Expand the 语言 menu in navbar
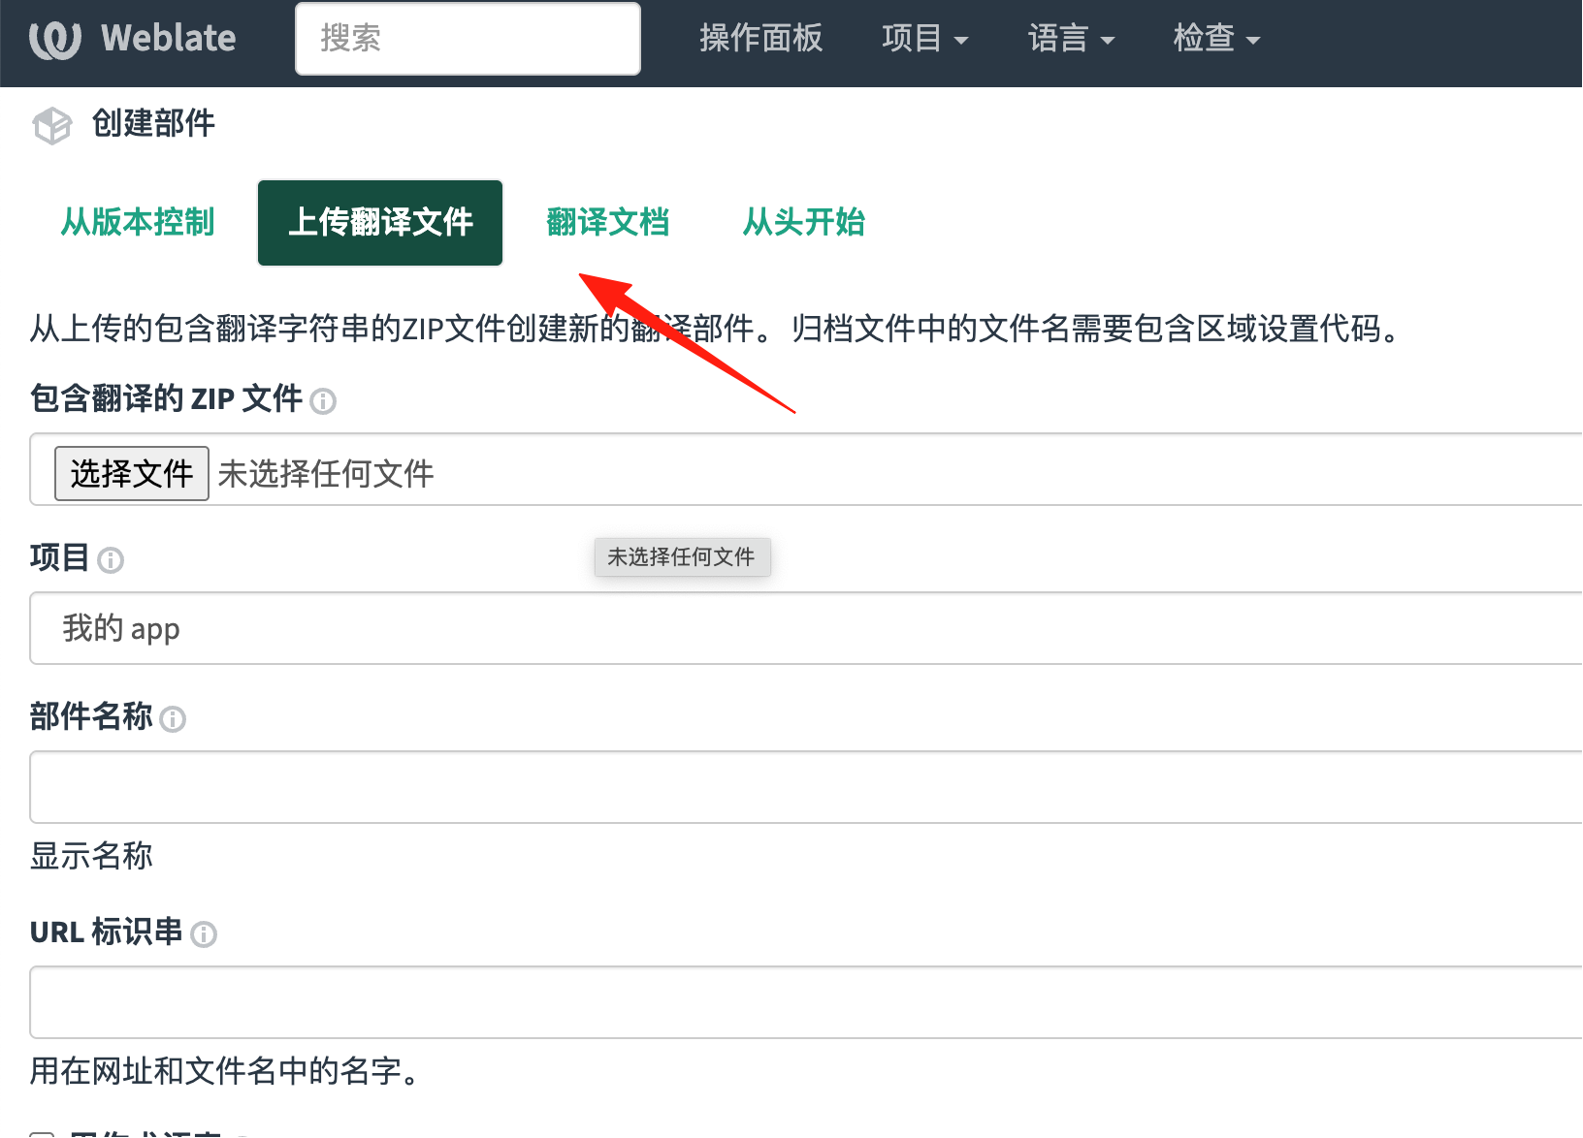Image resolution: width=1583 pixels, height=1138 pixels. (1071, 39)
